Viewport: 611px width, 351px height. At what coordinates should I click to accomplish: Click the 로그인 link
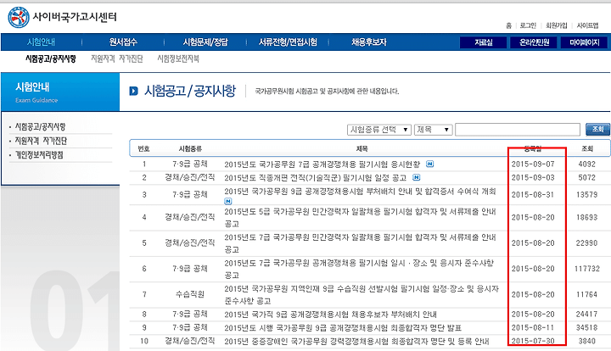528,25
